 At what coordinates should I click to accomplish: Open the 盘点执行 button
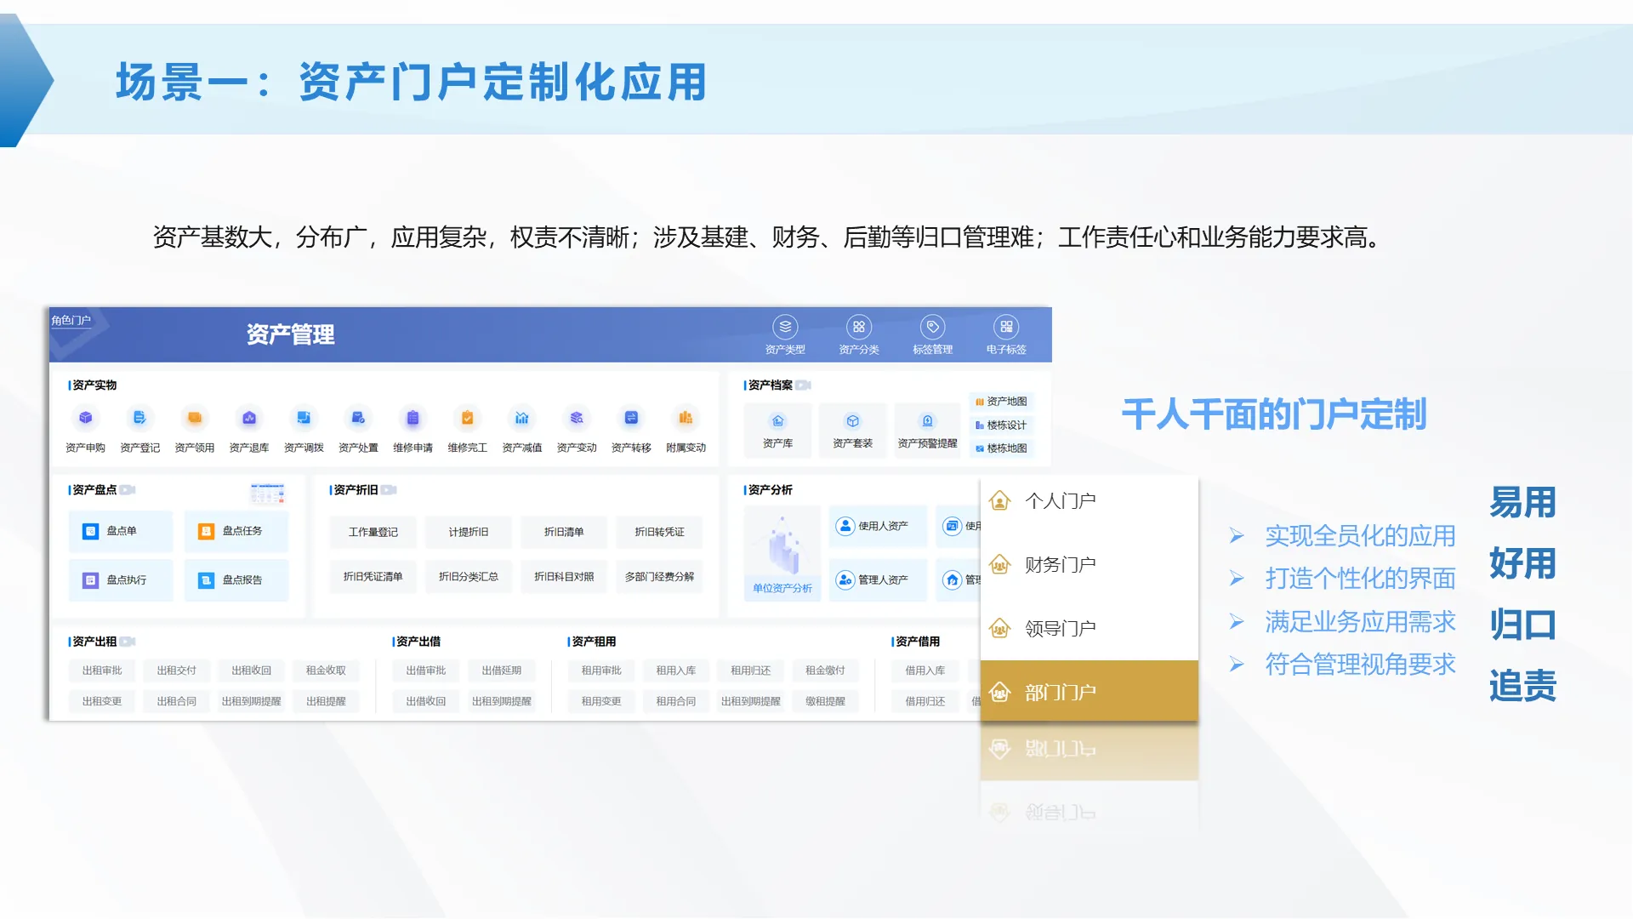[121, 580]
